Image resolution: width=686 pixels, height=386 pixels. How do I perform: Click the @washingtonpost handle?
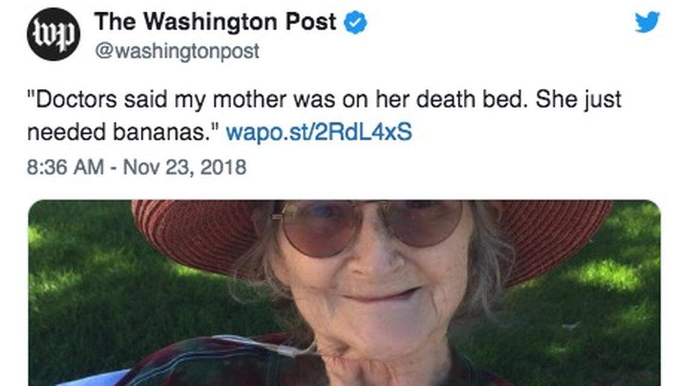[x=177, y=51]
